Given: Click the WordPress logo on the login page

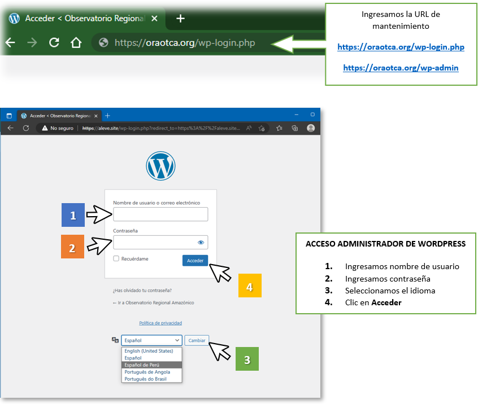Looking at the screenshot, I should [160, 166].
